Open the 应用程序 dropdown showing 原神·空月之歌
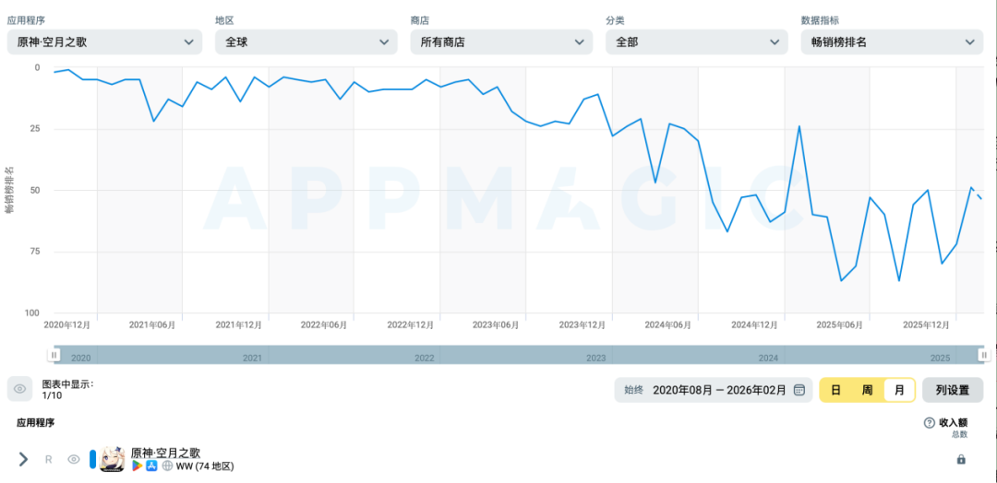Viewport: 997px width, 483px height. [x=104, y=41]
